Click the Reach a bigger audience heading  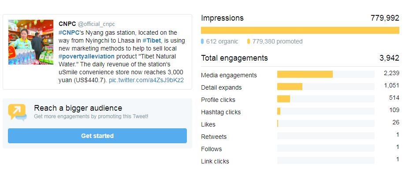(78, 108)
